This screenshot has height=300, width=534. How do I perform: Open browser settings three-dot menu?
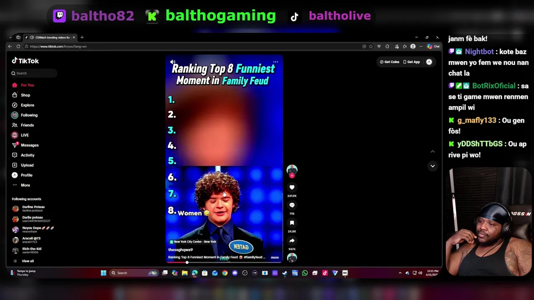(421, 47)
